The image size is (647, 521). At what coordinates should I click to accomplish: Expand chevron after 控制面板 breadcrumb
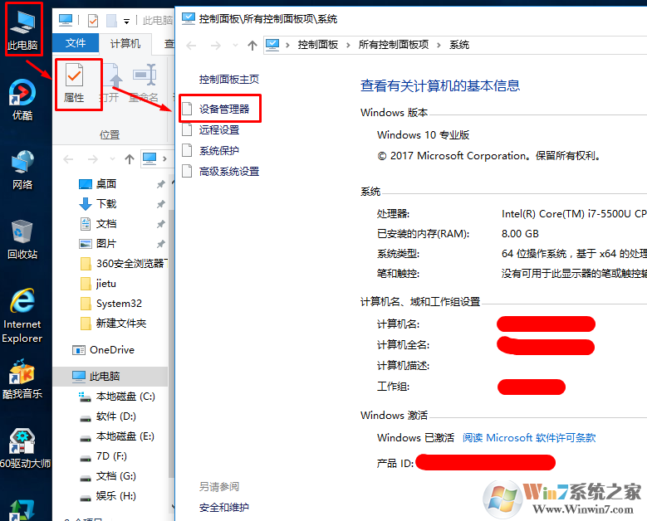(348, 45)
